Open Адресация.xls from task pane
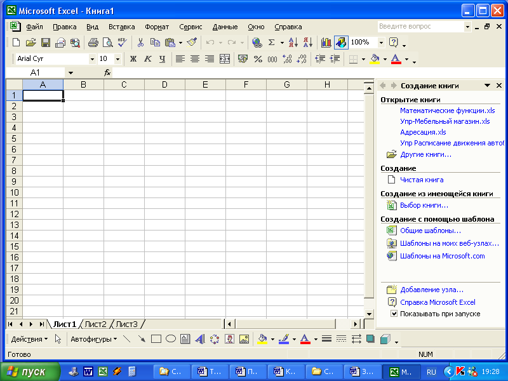The height and width of the screenshot is (381, 508). (423, 132)
